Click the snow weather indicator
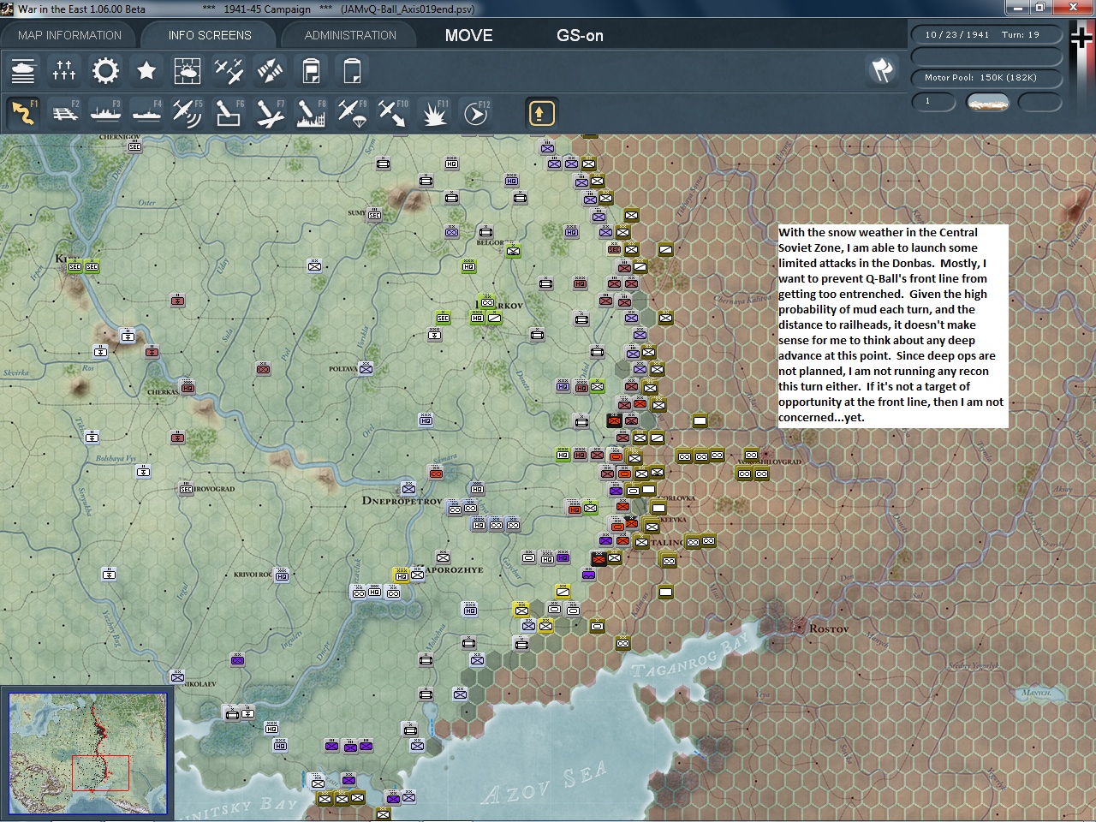 coord(987,102)
